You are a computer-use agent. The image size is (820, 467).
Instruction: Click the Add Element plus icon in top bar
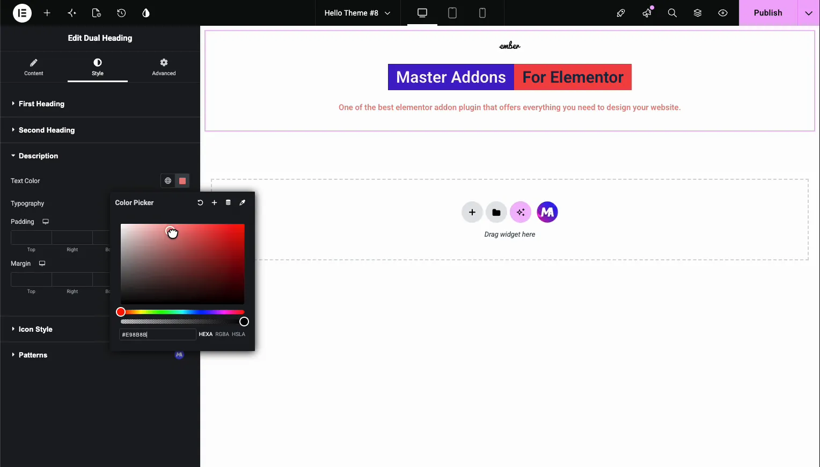click(47, 13)
